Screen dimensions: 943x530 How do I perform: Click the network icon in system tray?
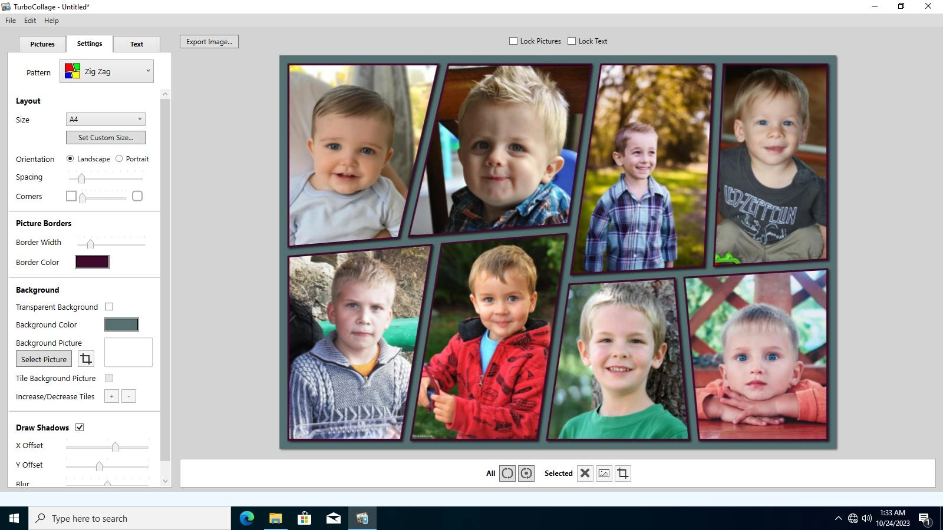point(852,518)
